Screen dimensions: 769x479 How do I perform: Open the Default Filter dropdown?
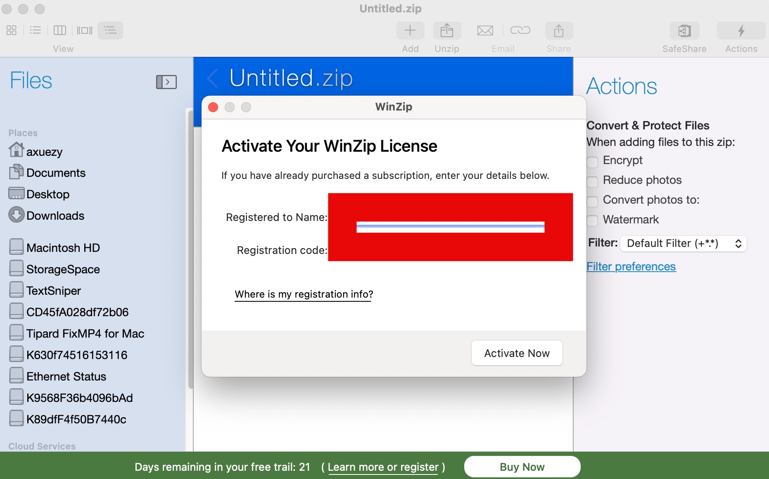[684, 244]
